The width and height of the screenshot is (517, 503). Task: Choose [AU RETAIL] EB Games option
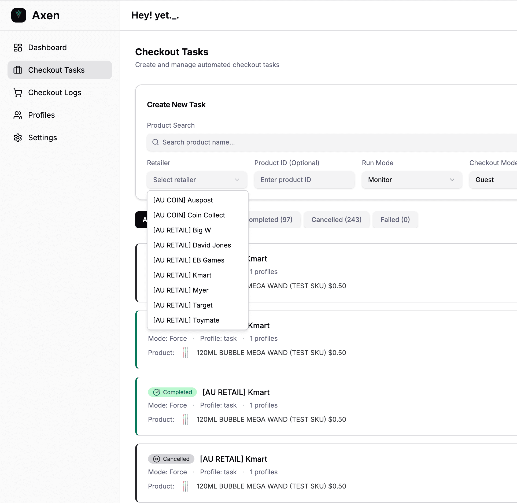189,260
